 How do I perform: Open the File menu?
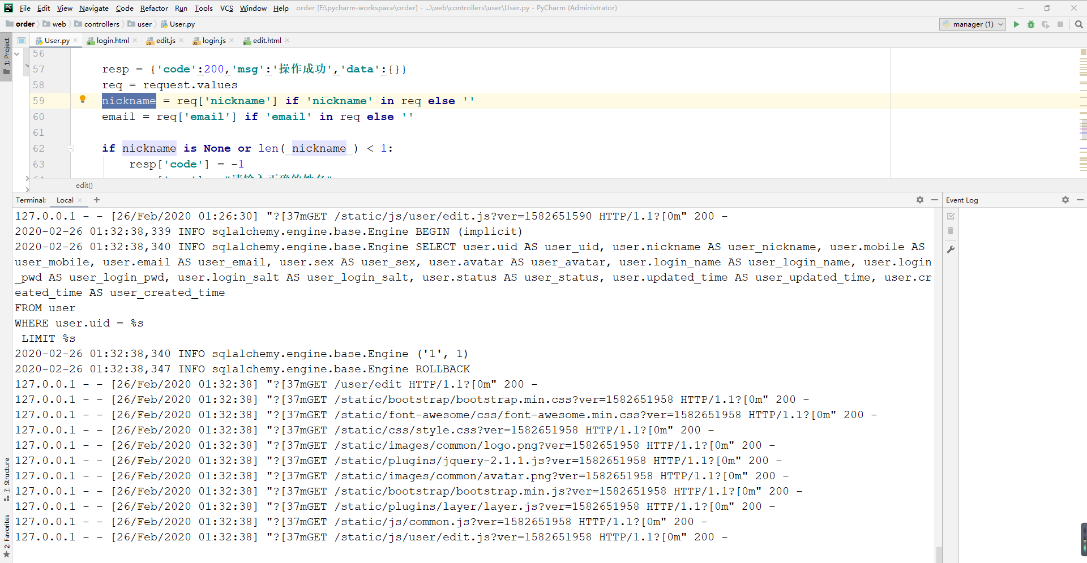tap(25, 8)
